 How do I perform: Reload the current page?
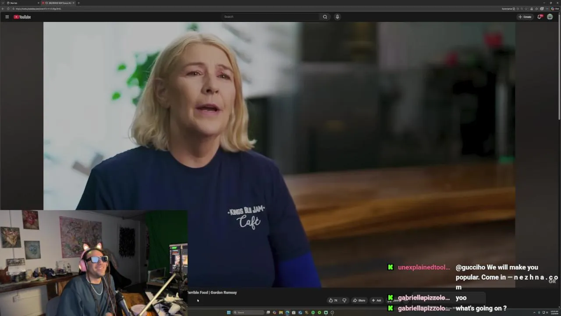coord(8,9)
